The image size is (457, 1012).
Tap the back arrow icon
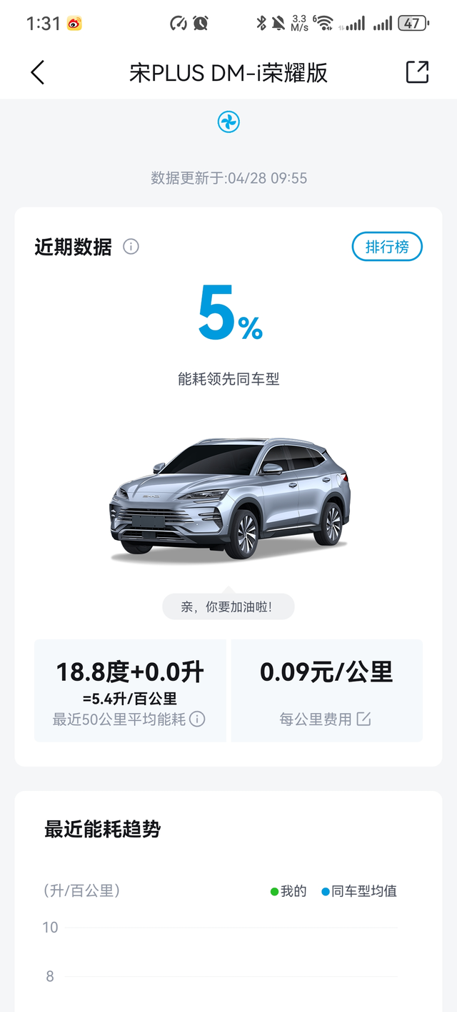click(38, 72)
